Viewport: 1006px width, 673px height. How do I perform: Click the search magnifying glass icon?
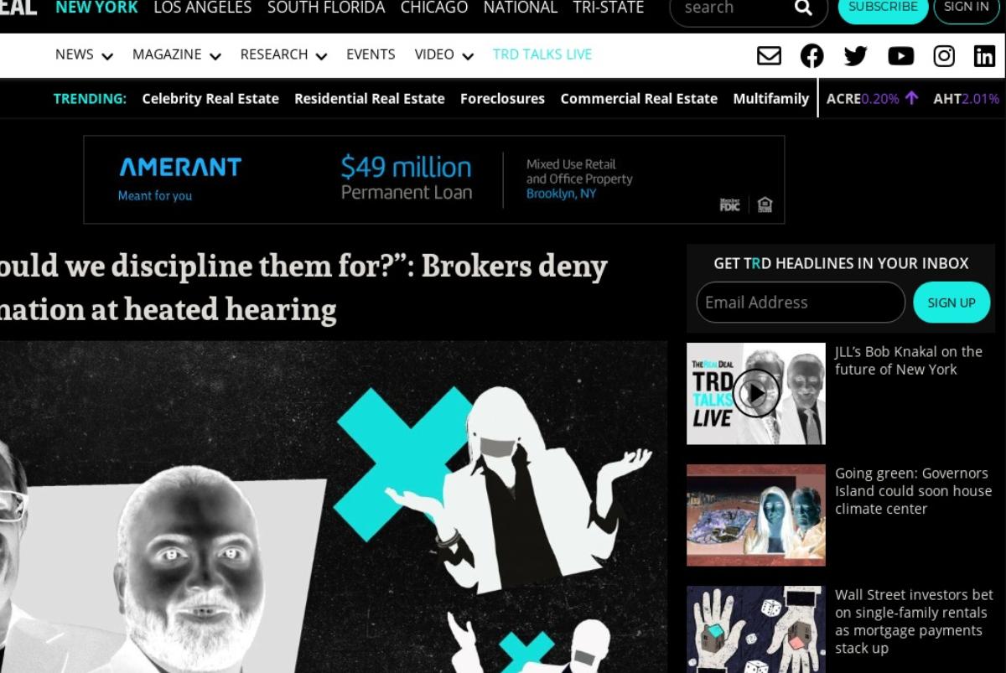[x=803, y=8]
